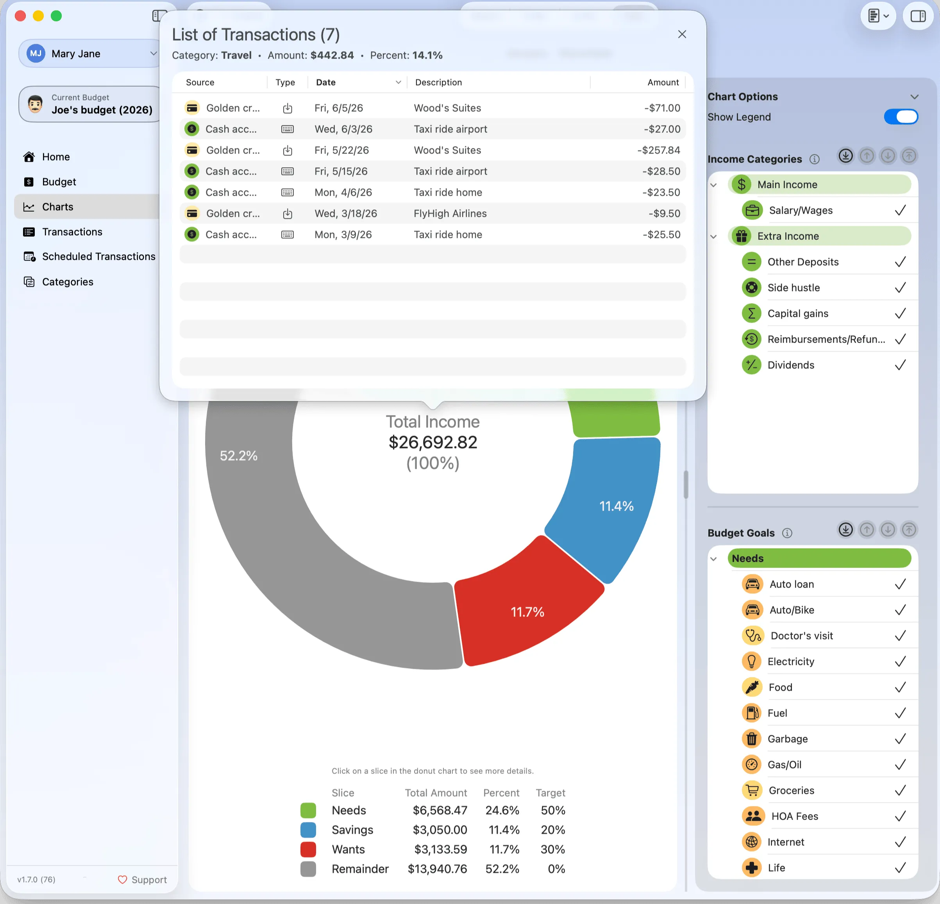Viewport: 940px width, 904px height.
Task: Click the cash account icon on the 6/3/26 row
Action: (192, 129)
